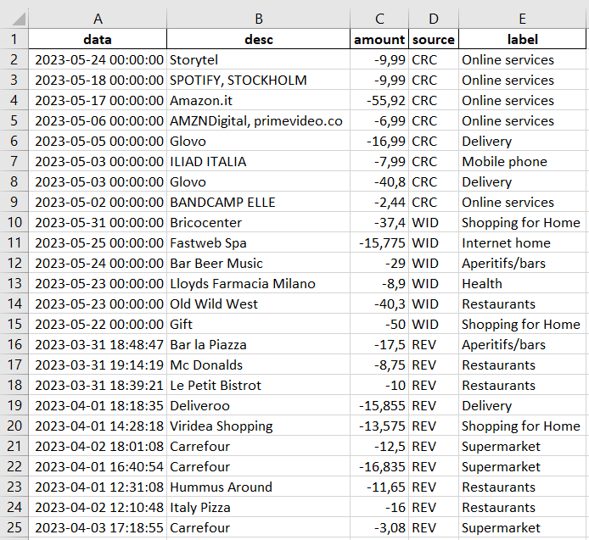
Task: Select the Aperitifs/bars label in row 12
Action: pos(522,263)
